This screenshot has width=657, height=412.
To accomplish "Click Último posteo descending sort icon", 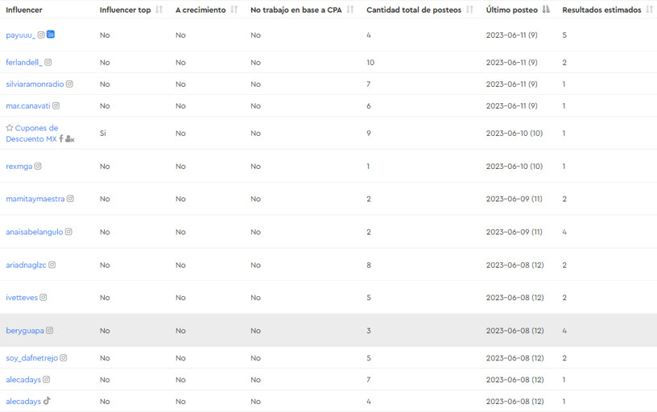I will point(546,9).
